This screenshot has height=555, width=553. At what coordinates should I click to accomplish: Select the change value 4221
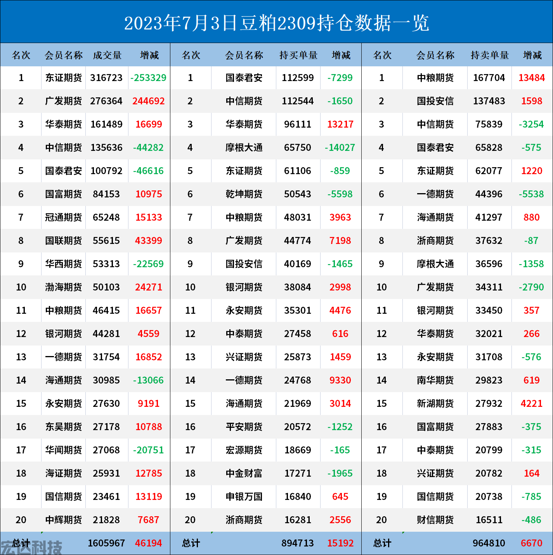coord(532,403)
